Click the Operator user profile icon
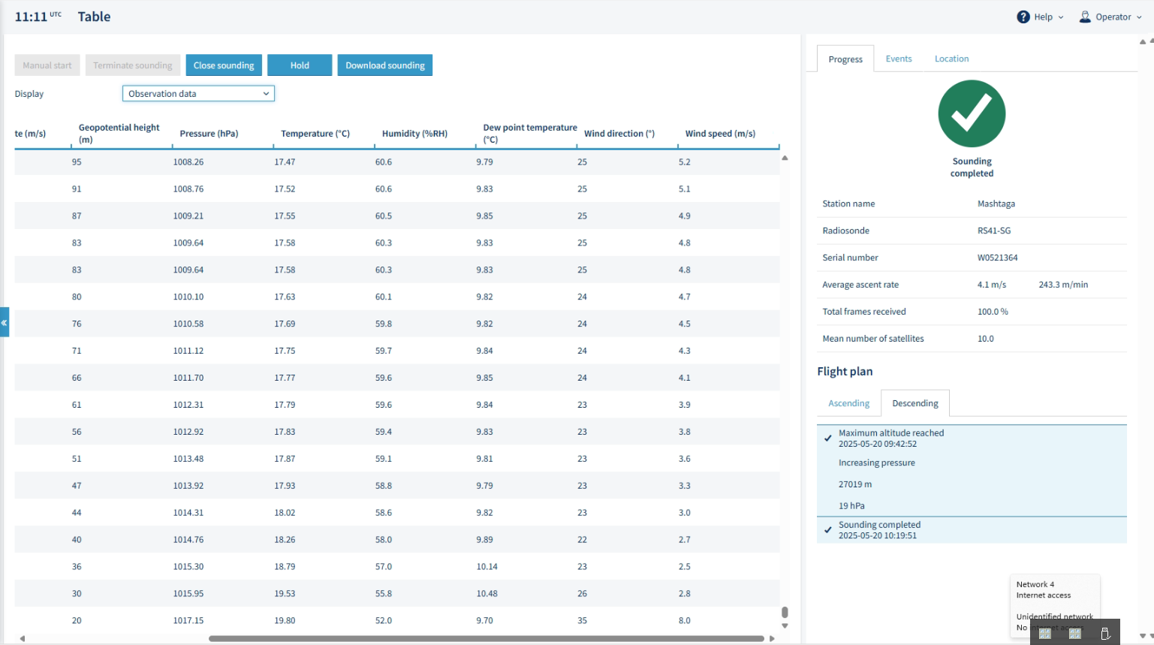Viewport: 1154px width, 645px height. pyautogui.click(x=1085, y=17)
